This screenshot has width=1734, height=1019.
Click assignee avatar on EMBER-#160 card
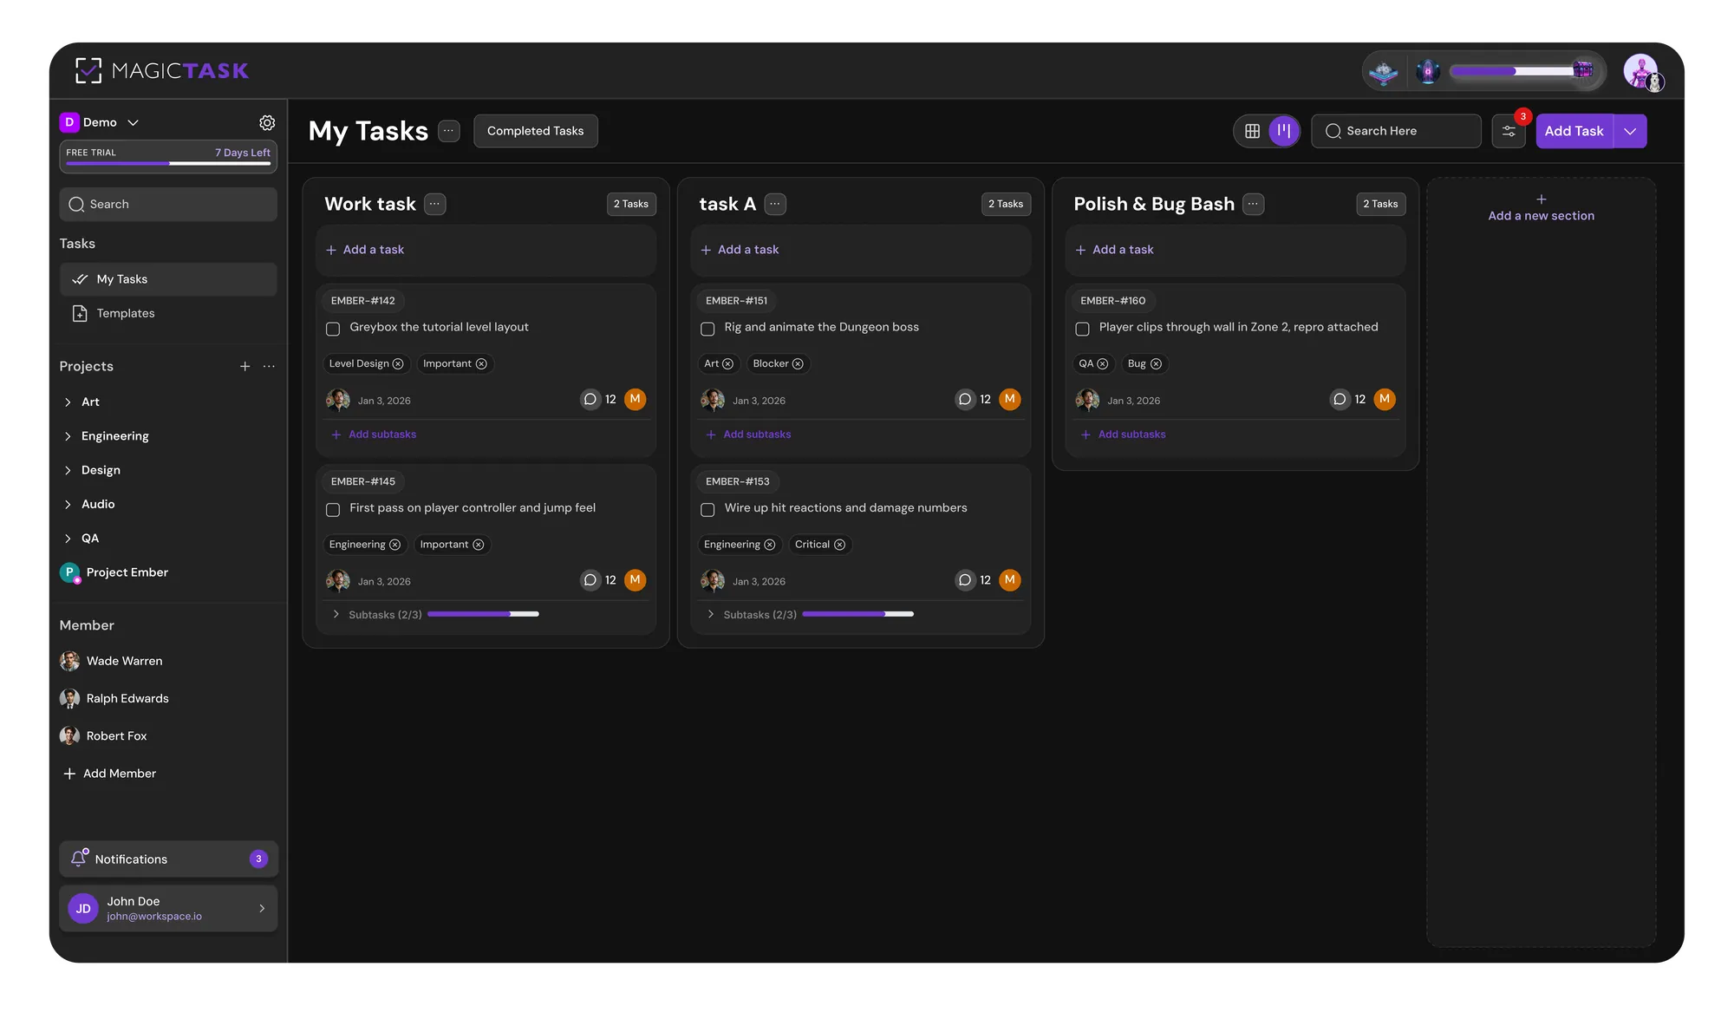pos(1087,400)
